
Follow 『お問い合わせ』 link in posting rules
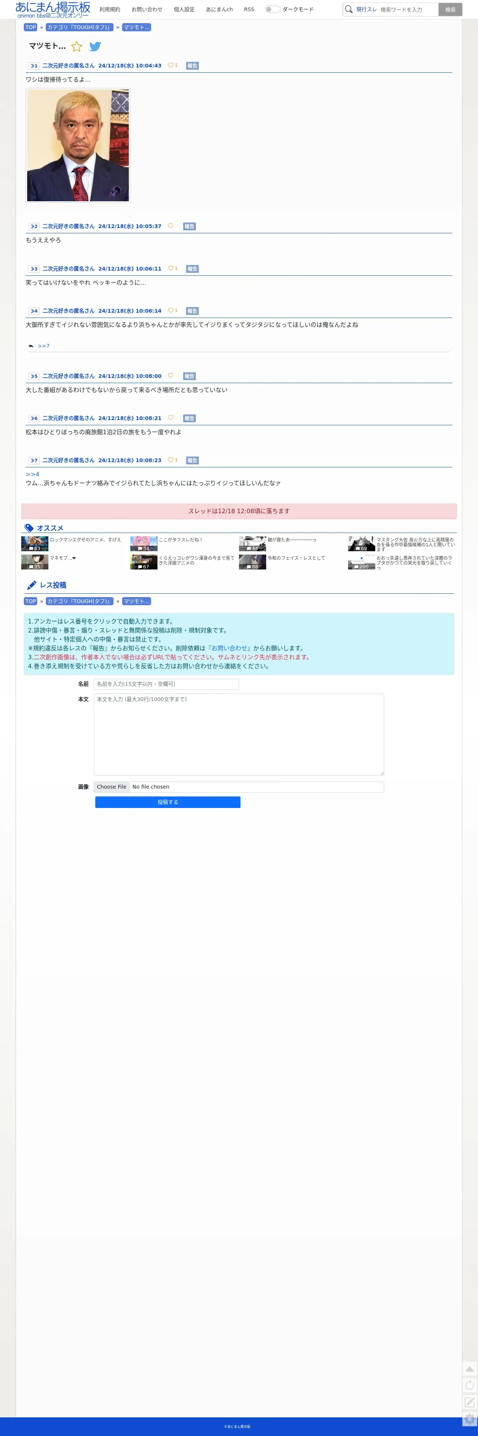[x=229, y=648]
